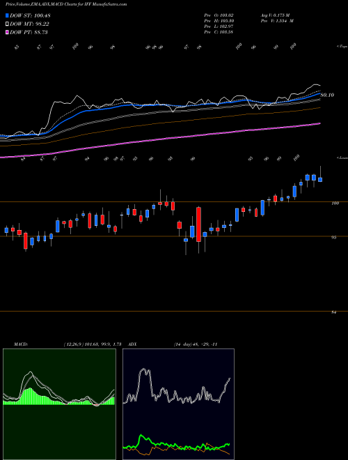Image resolution: width=348 pixels, height=460 pixels.
Task: Click the MACD: panel heading
Action: (x=21, y=344)
